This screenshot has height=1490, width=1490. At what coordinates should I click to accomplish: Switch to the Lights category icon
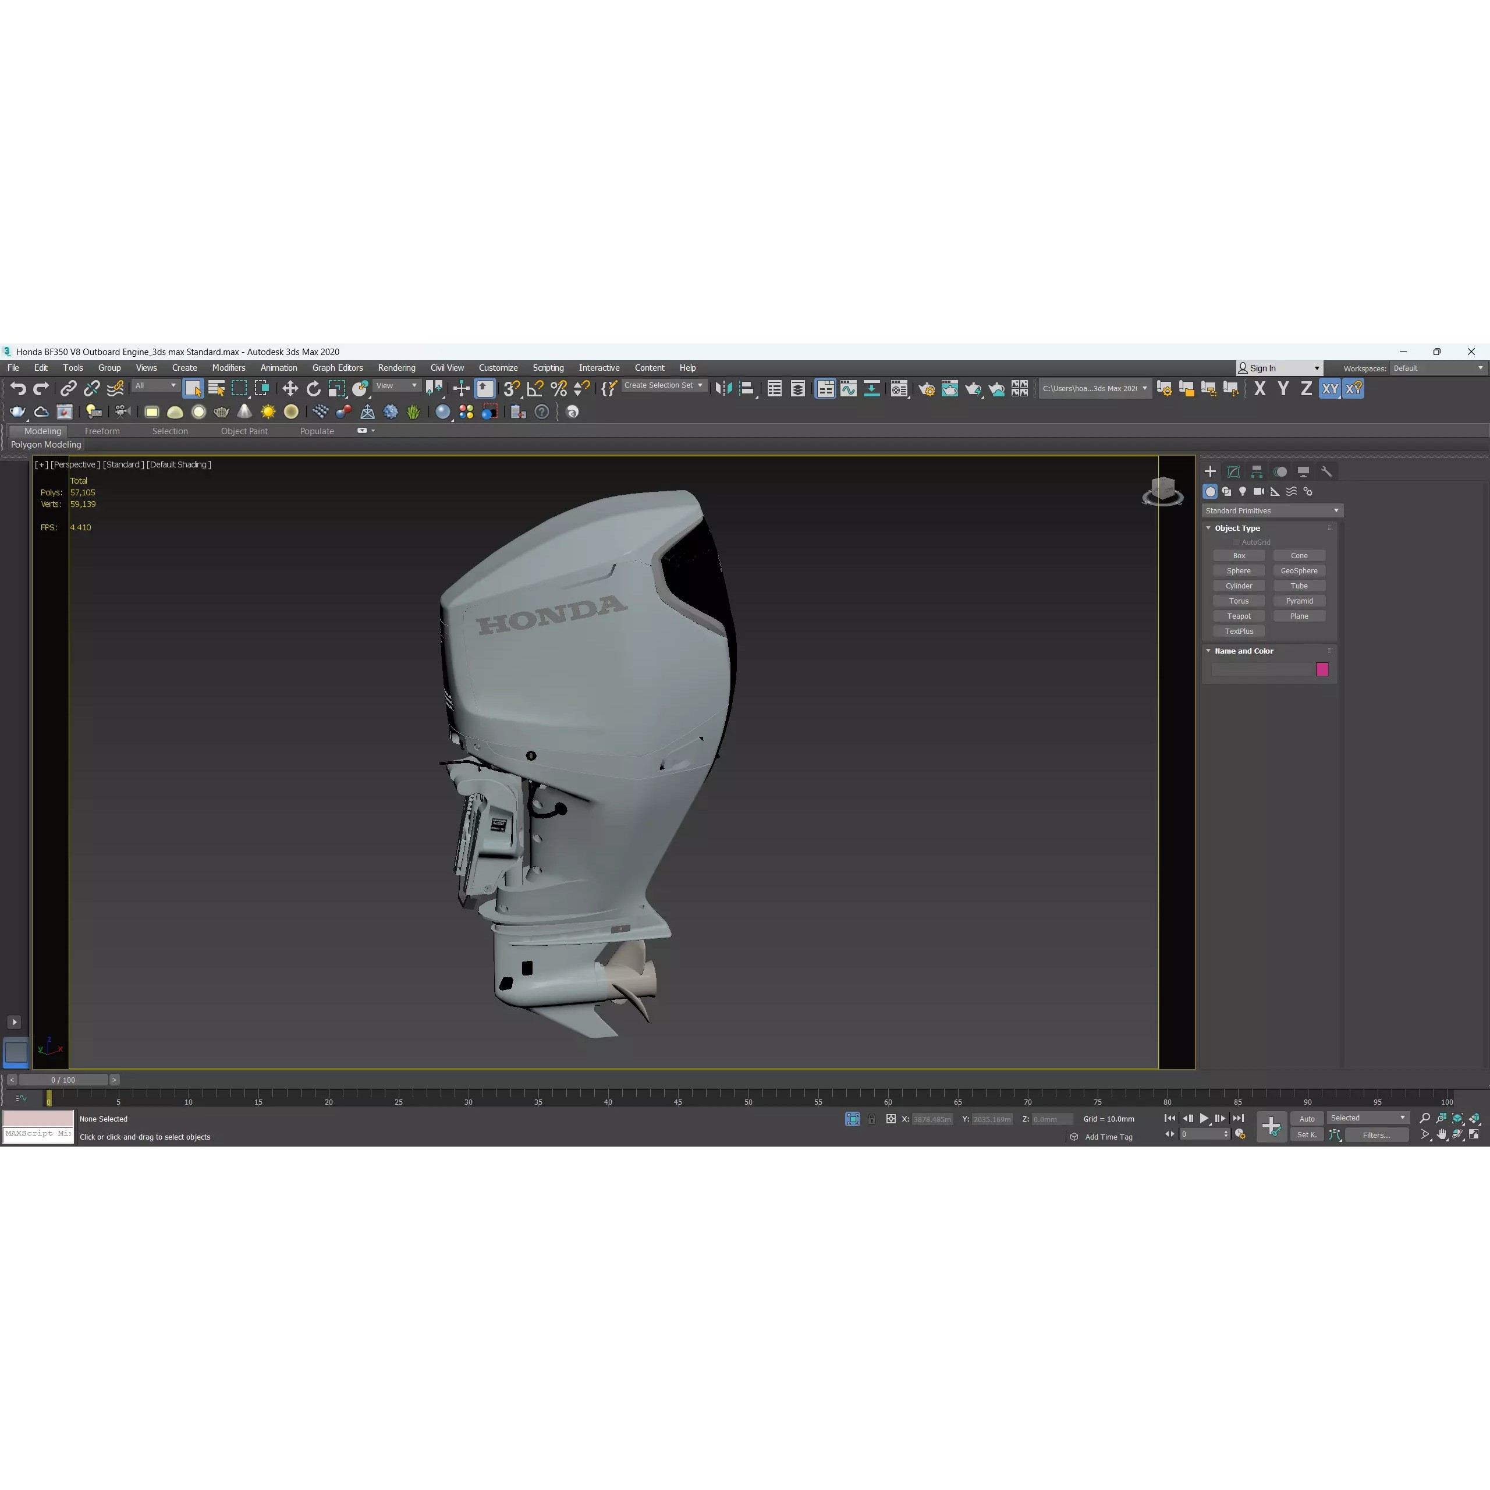1243,492
